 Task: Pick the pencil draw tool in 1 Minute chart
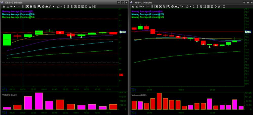point(180,6)
